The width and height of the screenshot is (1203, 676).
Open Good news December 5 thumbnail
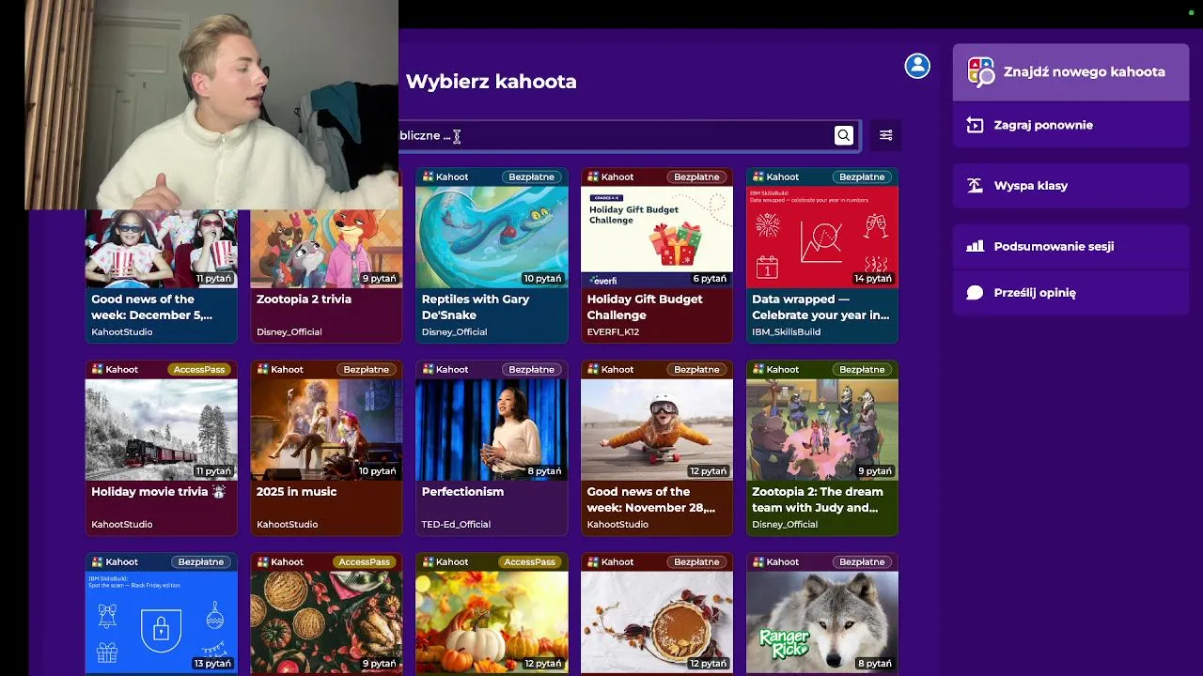[162, 249]
